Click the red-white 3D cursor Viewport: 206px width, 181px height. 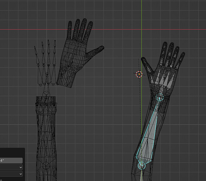pos(139,74)
